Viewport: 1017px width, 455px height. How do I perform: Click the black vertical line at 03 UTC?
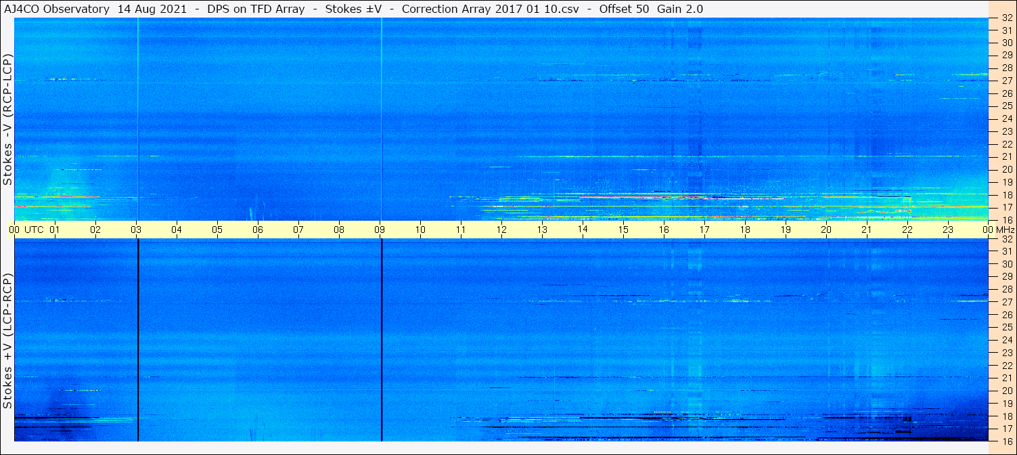tap(137, 340)
